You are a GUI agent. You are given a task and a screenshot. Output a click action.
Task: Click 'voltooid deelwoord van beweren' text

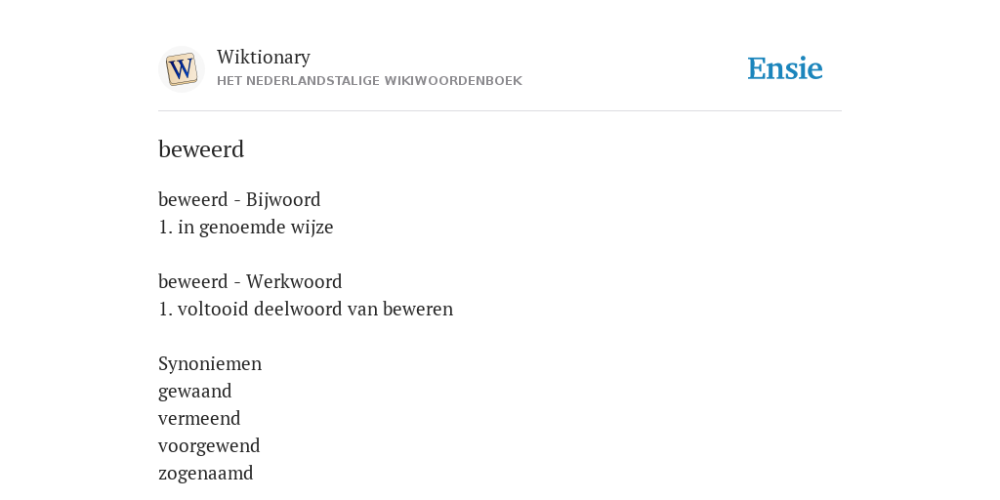click(315, 309)
